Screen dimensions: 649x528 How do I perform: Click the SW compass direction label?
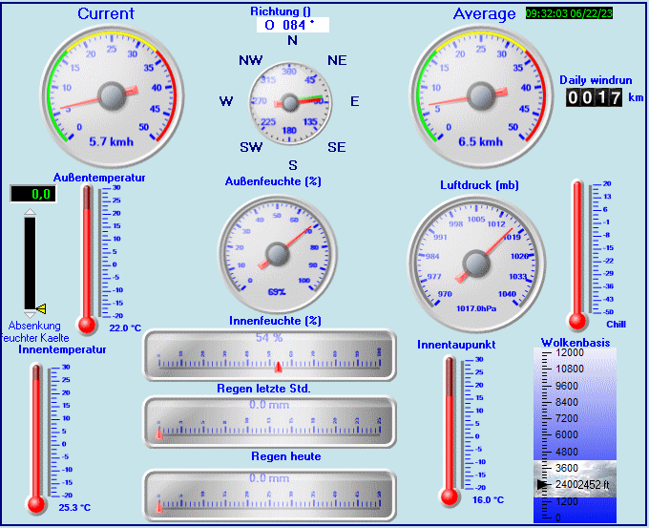pyautogui.click(x=251, y=147)
